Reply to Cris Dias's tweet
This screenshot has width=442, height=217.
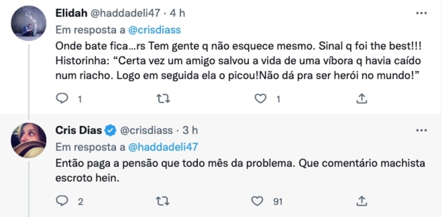click(63, 202)
